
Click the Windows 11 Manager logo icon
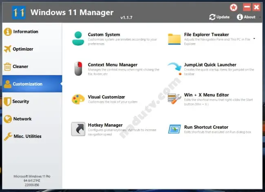click(x=19, y=13)
